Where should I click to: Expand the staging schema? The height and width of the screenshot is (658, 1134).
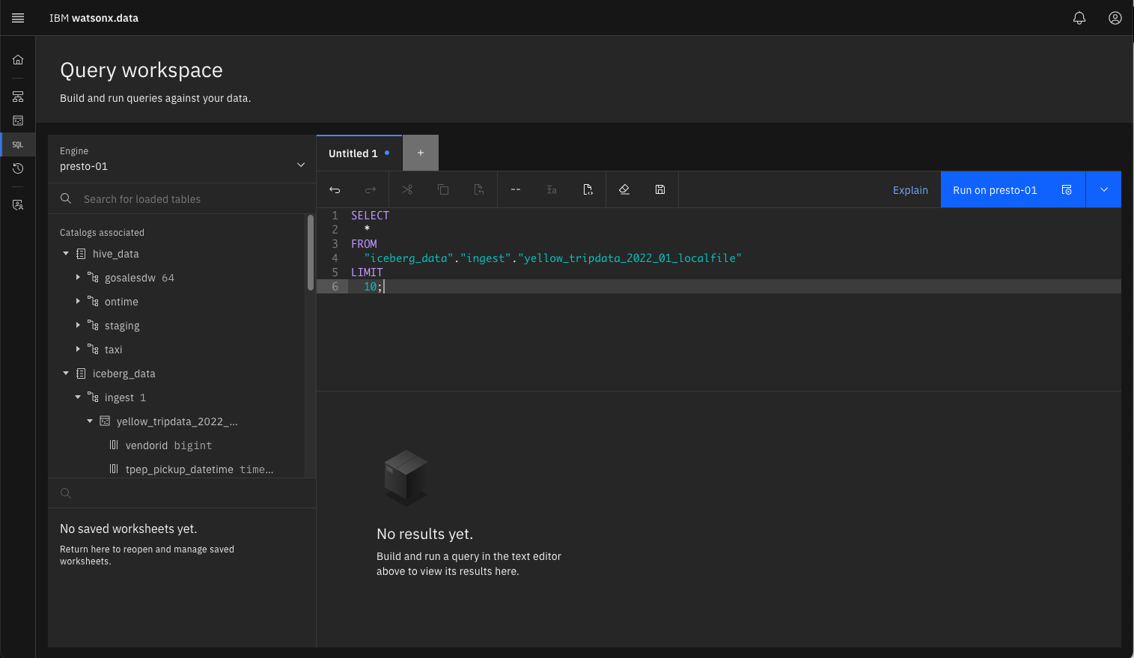click(x=78, y=326)
